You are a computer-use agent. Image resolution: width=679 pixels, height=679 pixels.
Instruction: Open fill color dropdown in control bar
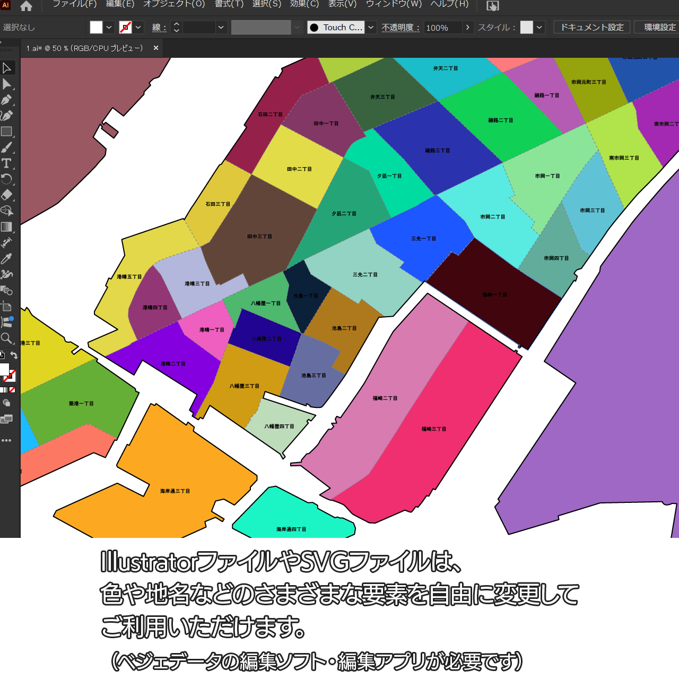pyautogui.click(x=109, y=28)
